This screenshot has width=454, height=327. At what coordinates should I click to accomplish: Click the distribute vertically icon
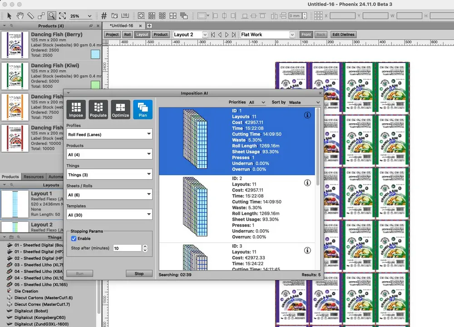[283, 15]
